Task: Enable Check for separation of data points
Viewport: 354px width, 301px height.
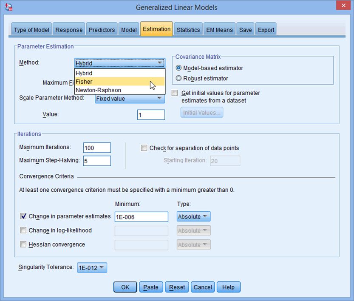Action: pos(144,148)
